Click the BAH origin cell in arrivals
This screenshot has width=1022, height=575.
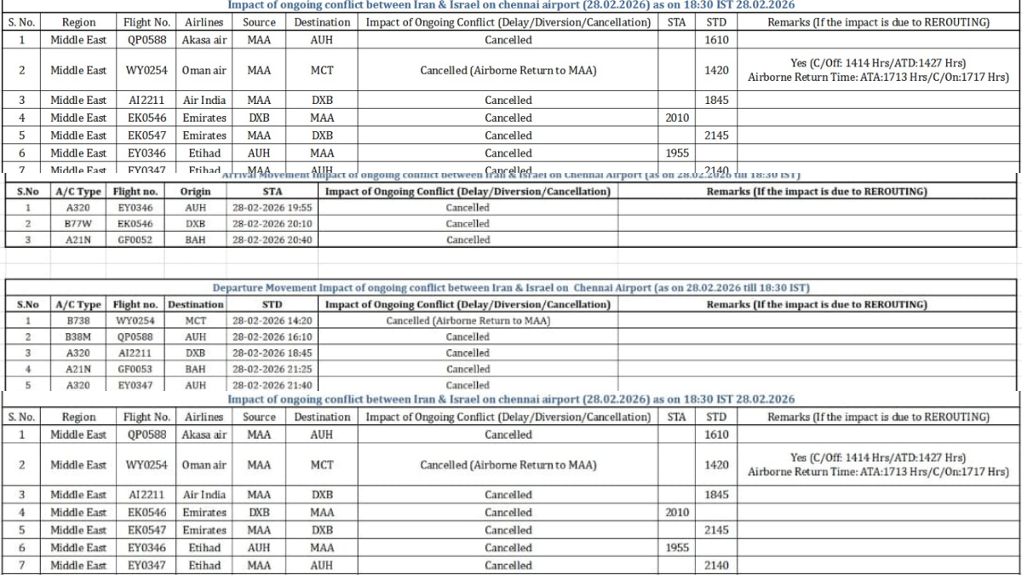tap(195, 240)
